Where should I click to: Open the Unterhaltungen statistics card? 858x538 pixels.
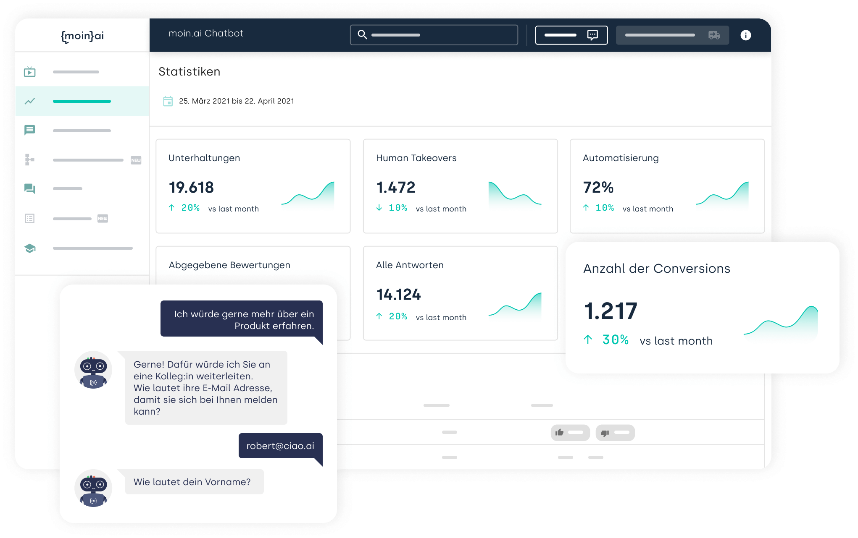(253, 186)
